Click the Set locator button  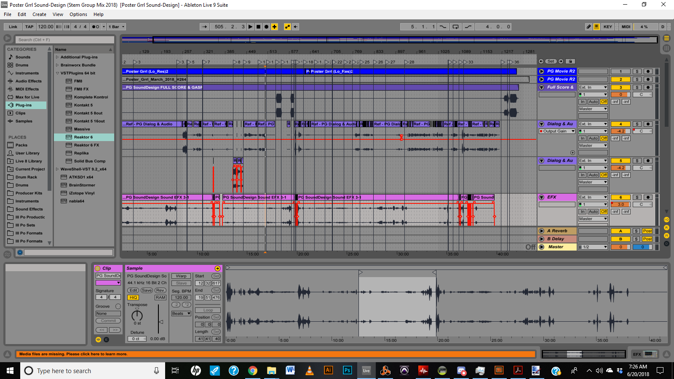pos(551,61)
